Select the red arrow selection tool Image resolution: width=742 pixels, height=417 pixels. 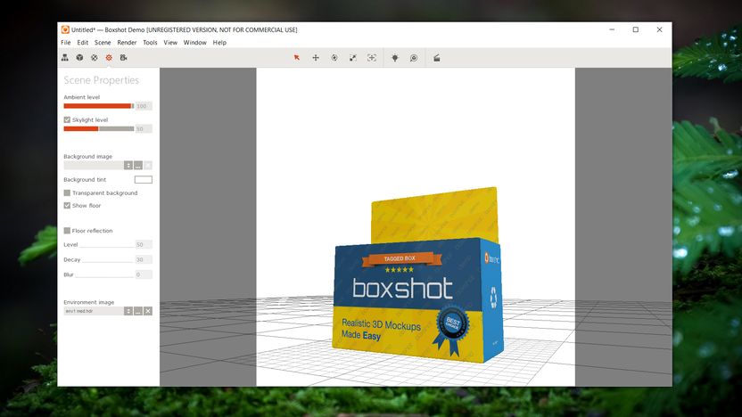point(297,58)
